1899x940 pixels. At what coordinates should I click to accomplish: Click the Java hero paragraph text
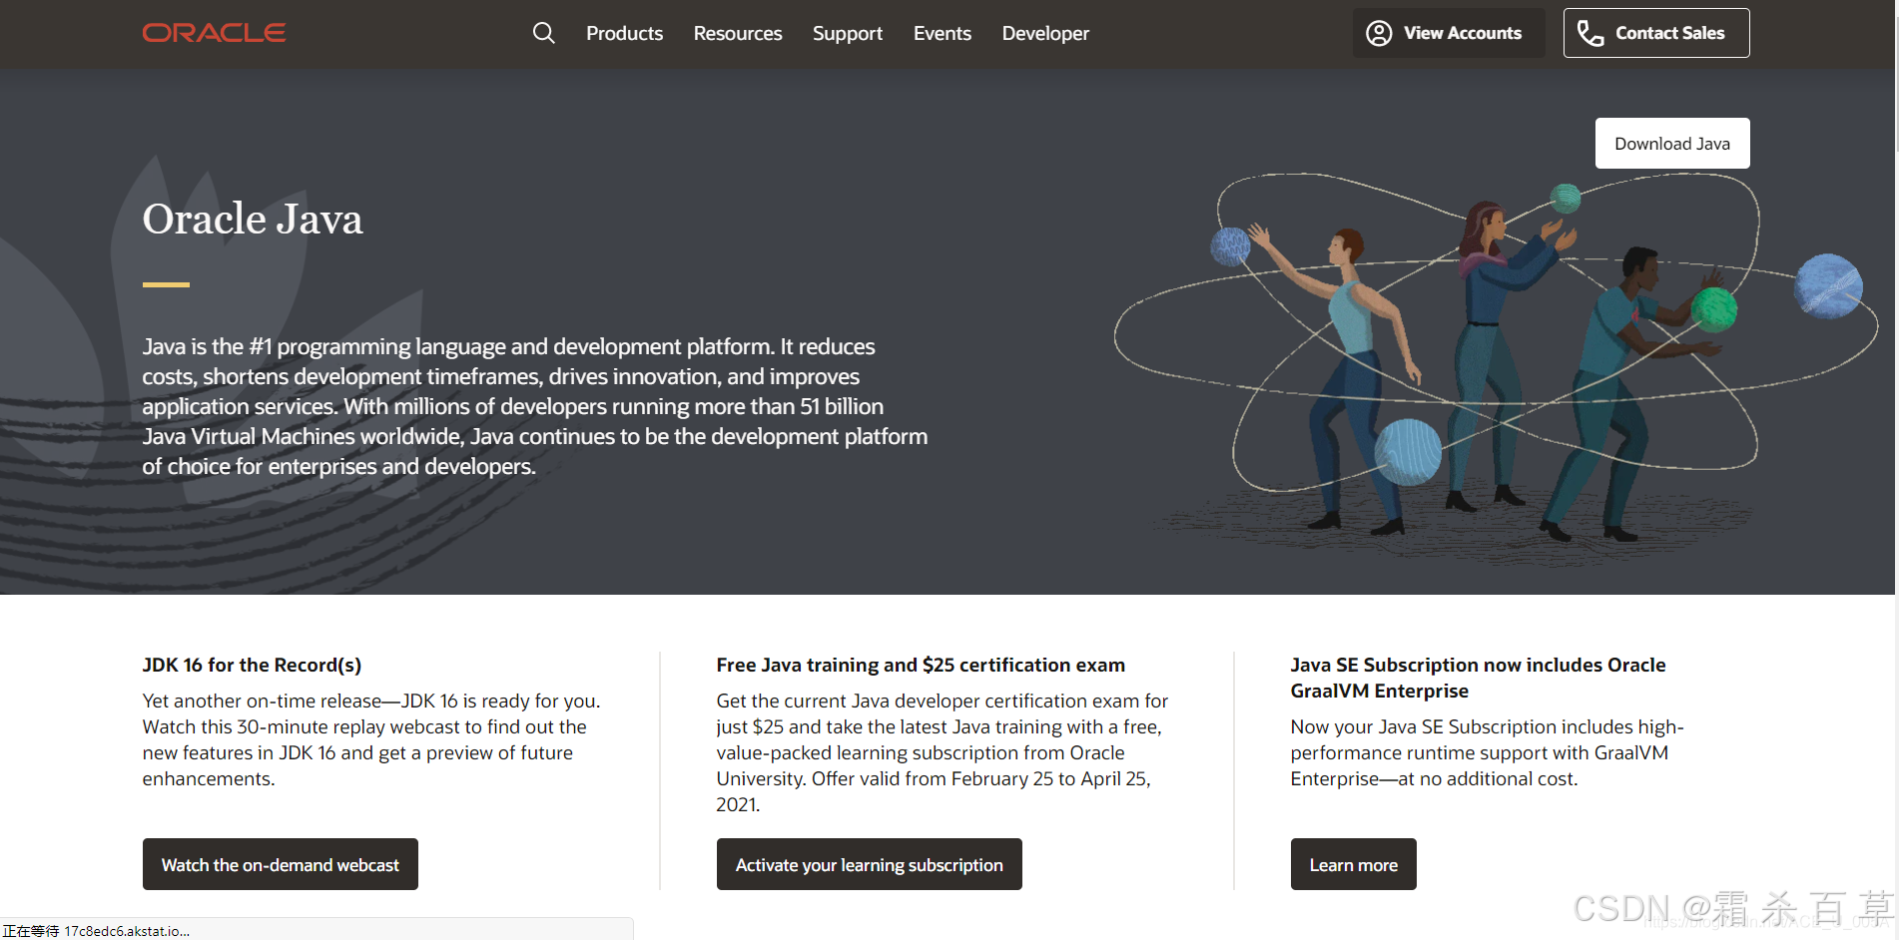pos(535,406)
